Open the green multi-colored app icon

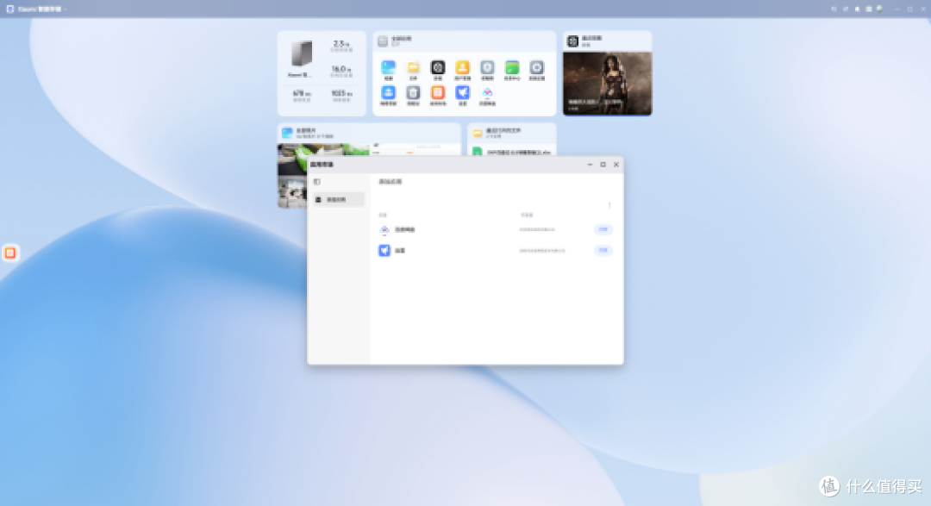[512, 67]
